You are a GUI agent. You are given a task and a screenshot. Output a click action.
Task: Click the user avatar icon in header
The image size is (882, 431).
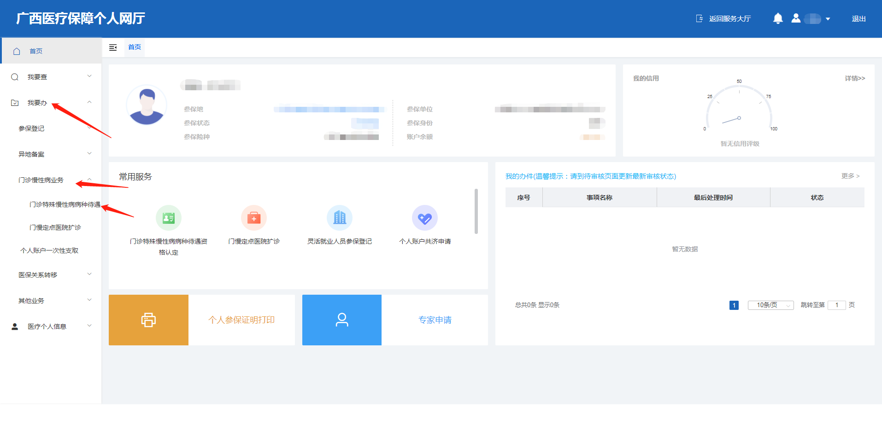[x=796, y=18]
